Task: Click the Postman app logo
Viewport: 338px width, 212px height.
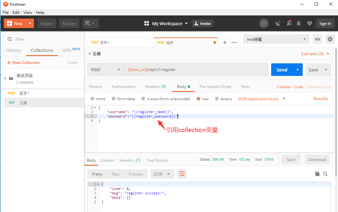Action: click(x=6, y=4)
